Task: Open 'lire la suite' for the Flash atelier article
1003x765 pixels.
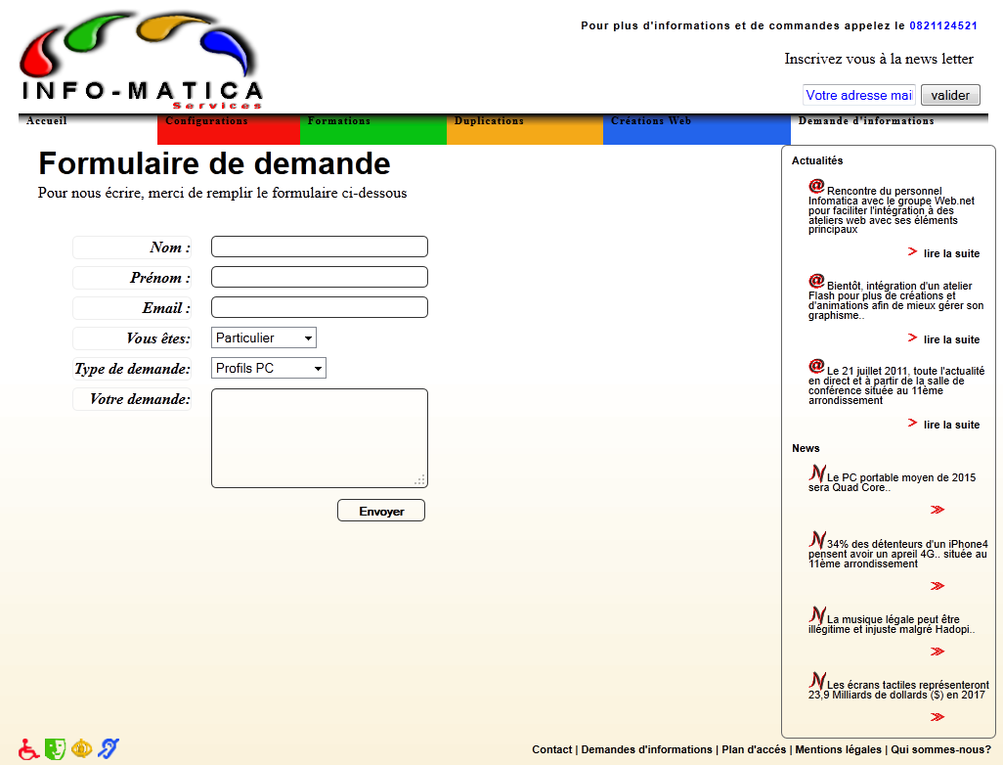Action: pyautogui.click(x=952, y=339)
